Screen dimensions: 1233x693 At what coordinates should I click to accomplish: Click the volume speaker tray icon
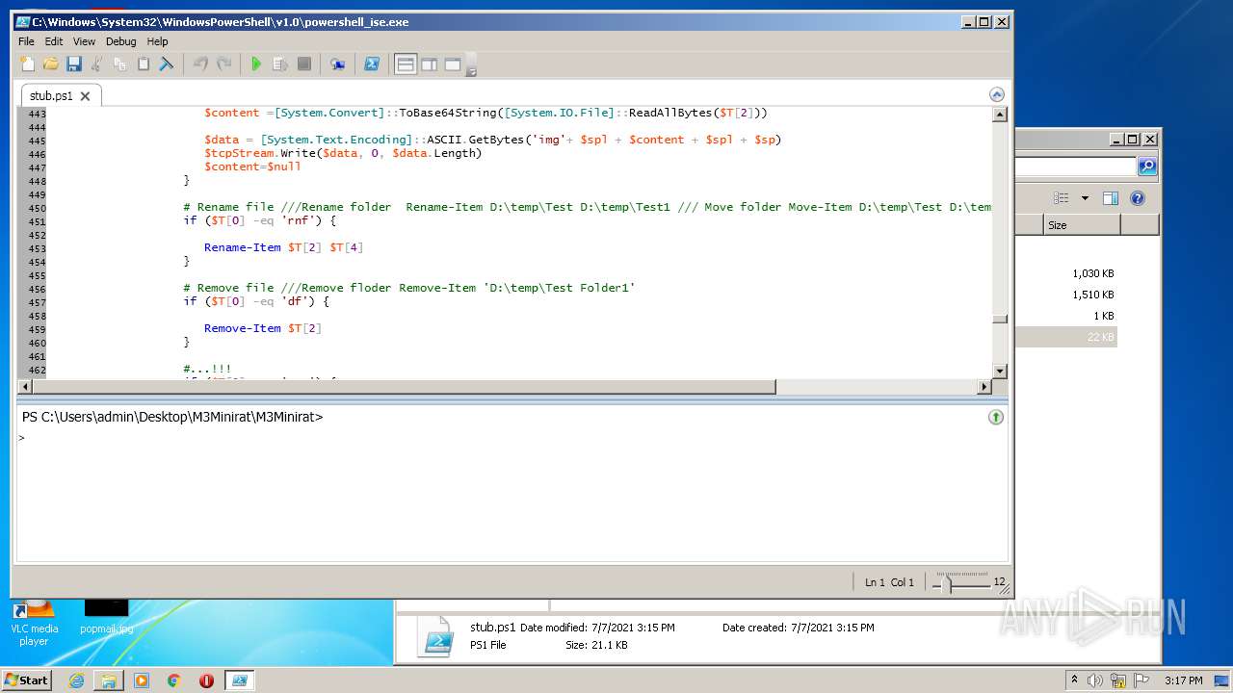(x=1095, y=680)
